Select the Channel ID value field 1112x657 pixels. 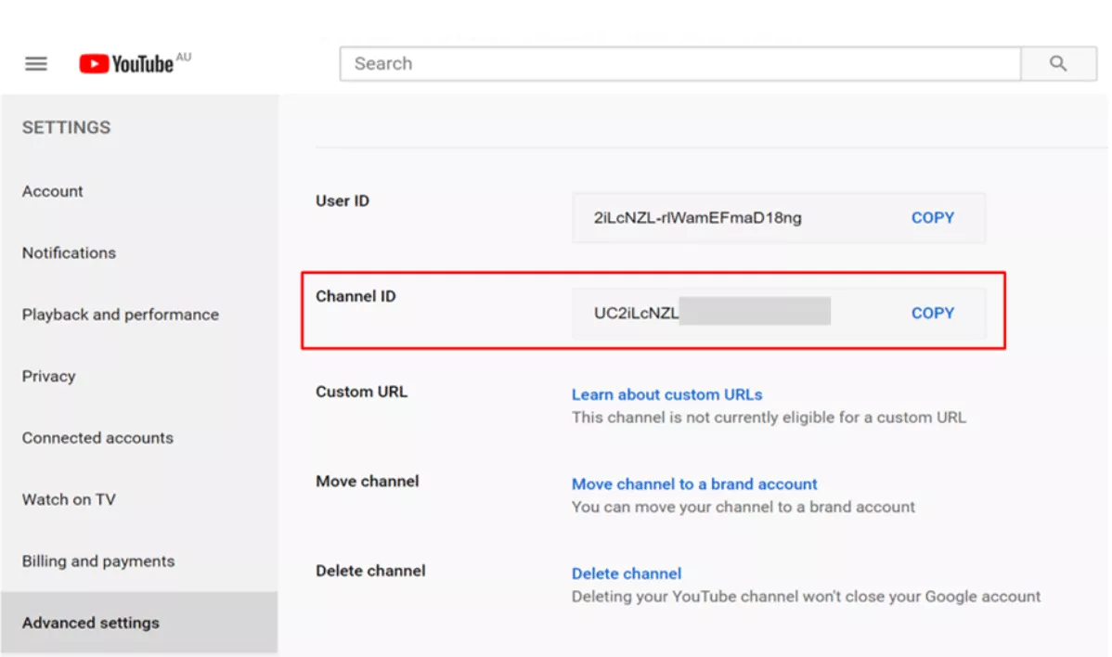coord(779,314)
